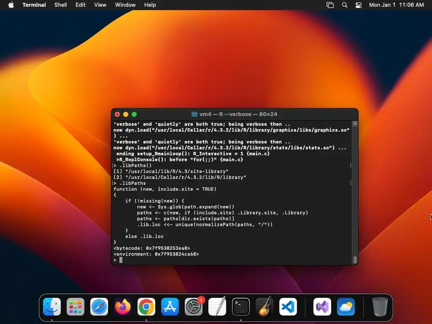
Task: Zoom Terminal window with green button
Action: [x=134, y=114]
